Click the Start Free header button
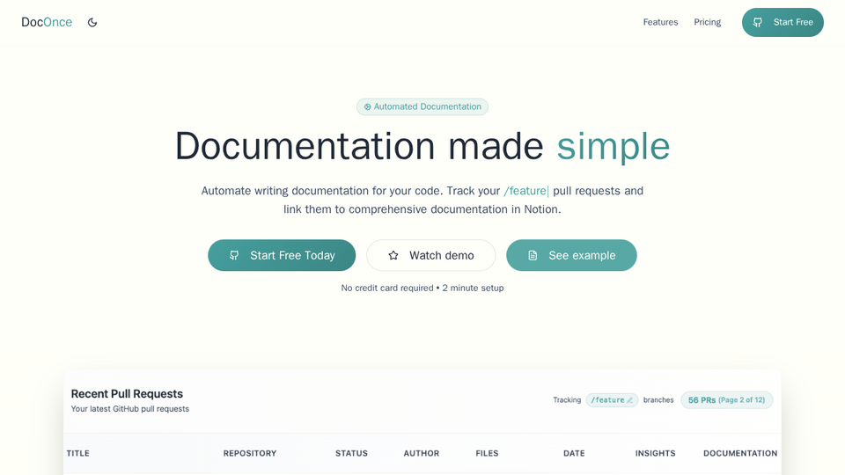 [x=783, y=22]
